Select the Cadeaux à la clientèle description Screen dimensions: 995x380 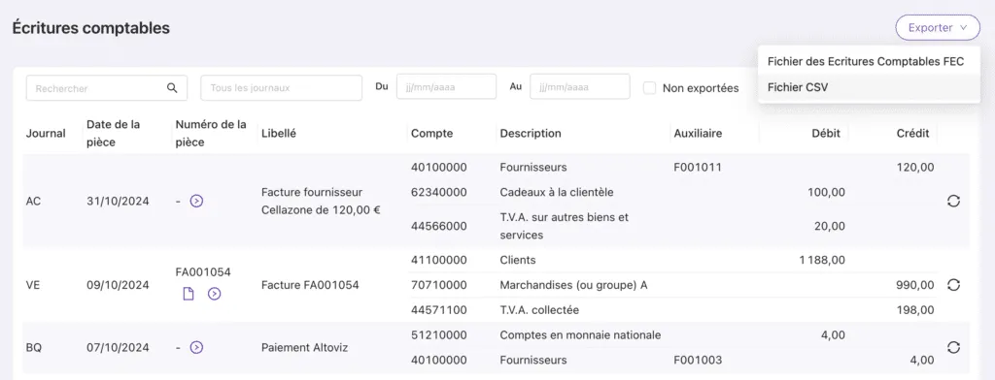pos(557,192)
